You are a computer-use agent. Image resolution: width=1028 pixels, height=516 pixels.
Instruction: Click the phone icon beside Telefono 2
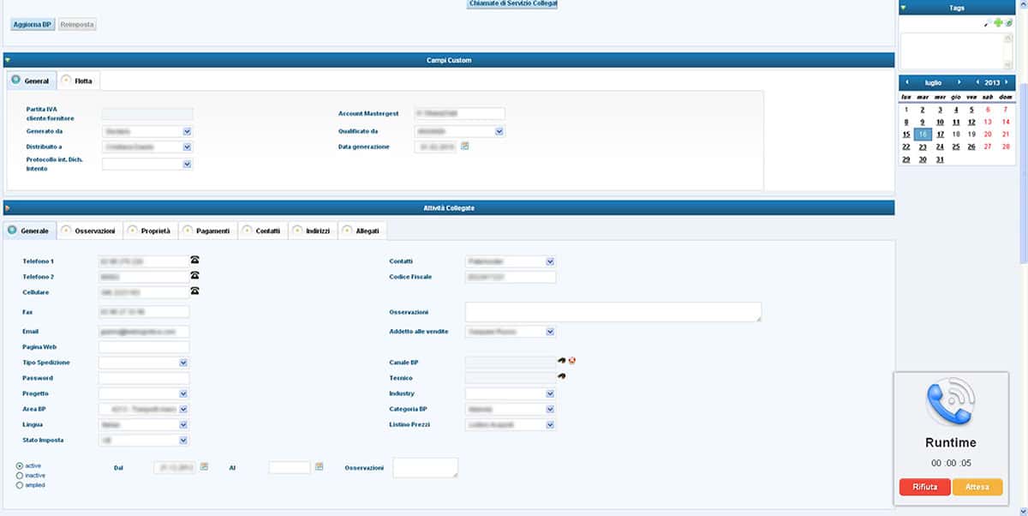click(194, 276)
